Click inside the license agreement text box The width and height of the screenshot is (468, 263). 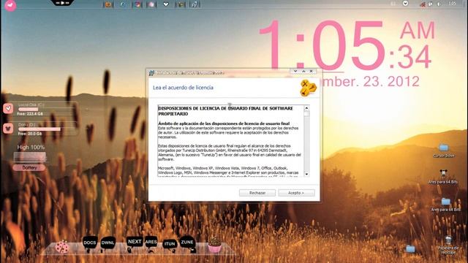pos(231,141)
